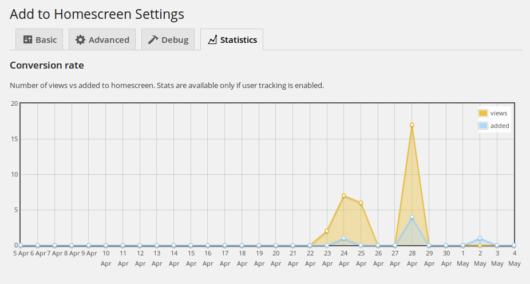Click the views data point on 23 Apr
This screenshot has width=530, height=284.
(327, 231)
